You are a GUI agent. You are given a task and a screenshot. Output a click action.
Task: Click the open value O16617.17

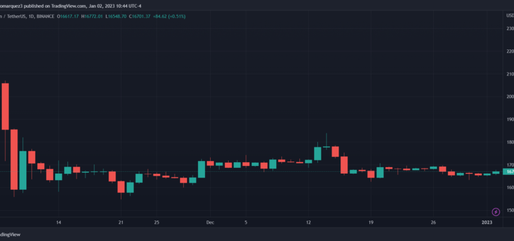[68, 16]
